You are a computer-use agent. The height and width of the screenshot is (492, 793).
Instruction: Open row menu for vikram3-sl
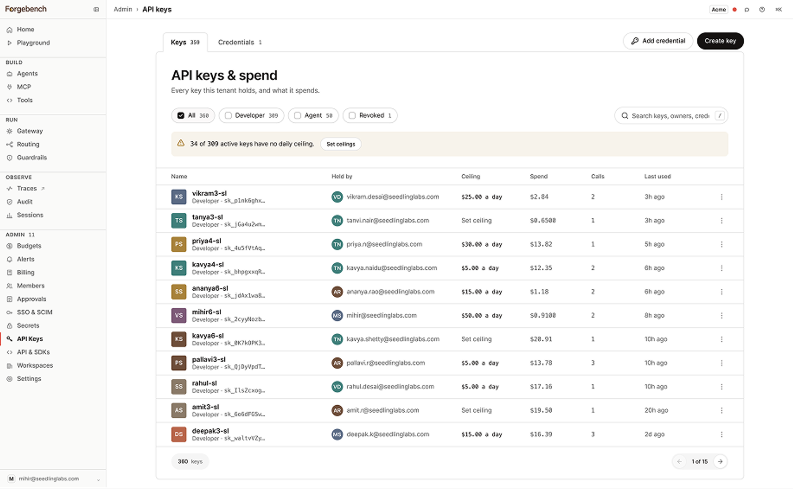(722, 197)
